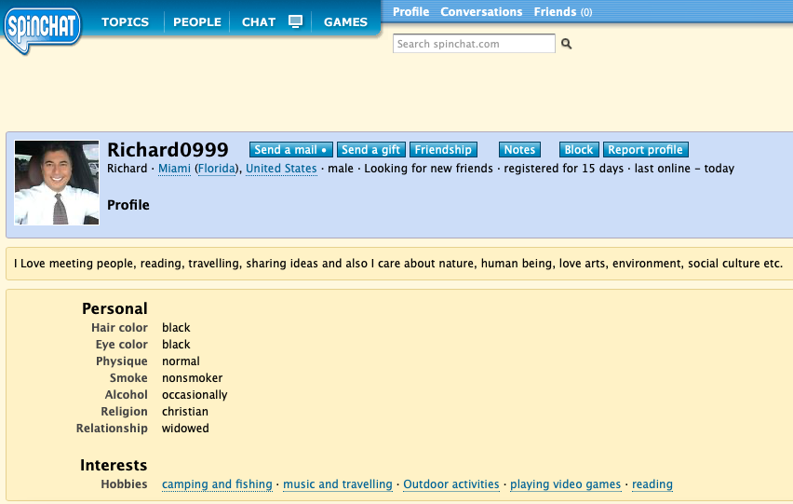Open the Conversations tab
This screenshot has height=504, width=793.
pos(481,11)
